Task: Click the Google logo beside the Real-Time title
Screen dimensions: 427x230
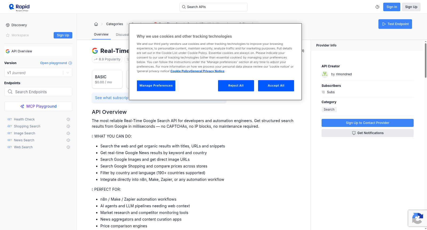Action: click(x=95, y=51)
